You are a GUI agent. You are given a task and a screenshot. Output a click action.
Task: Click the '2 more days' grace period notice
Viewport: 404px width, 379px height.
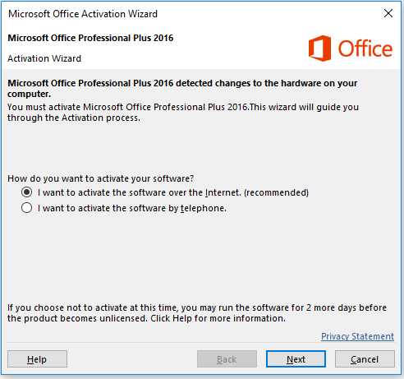(x=197, y=313)
